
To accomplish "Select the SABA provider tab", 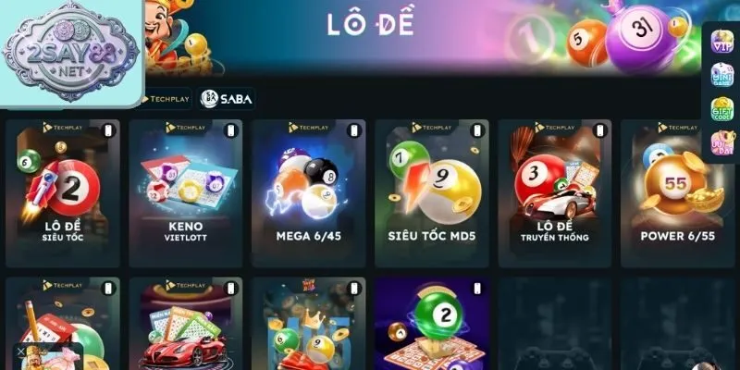I will click(227, 99).
